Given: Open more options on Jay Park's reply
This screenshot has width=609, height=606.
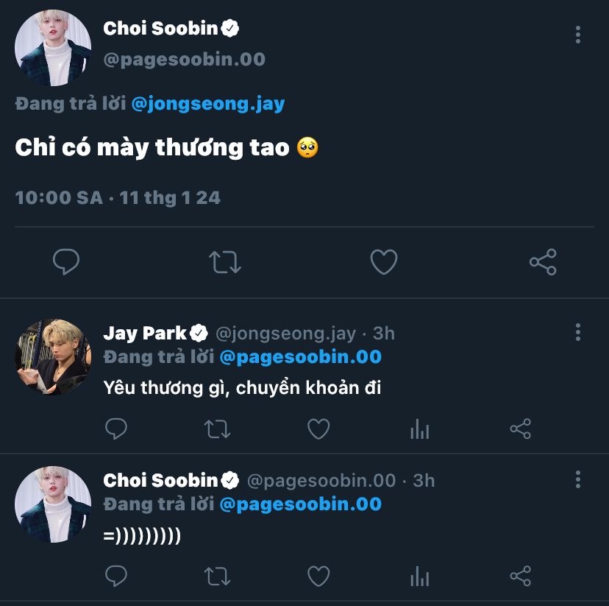Looking at the screenshot, I should [x=578, y=332].
